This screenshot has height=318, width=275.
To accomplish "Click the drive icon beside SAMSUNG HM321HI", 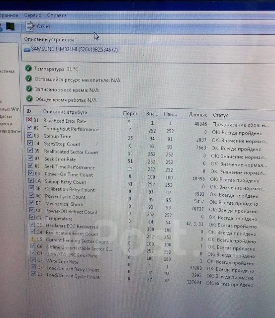I will 27,50.
